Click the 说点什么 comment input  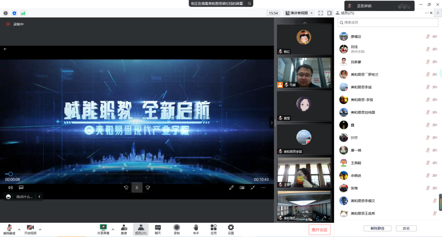pos(24,197)
